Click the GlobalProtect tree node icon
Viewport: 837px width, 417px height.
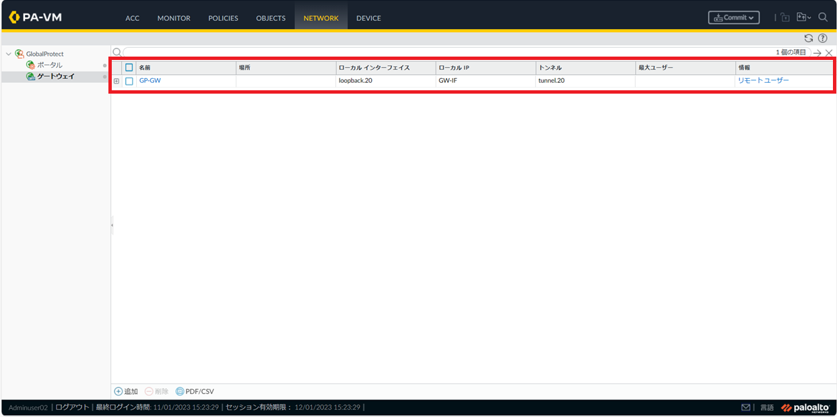click(x=20, y=53)
